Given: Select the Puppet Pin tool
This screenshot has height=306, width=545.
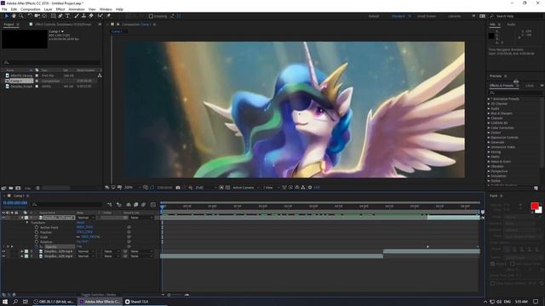Looking at the screenshot, I should [x=108, y=16].
